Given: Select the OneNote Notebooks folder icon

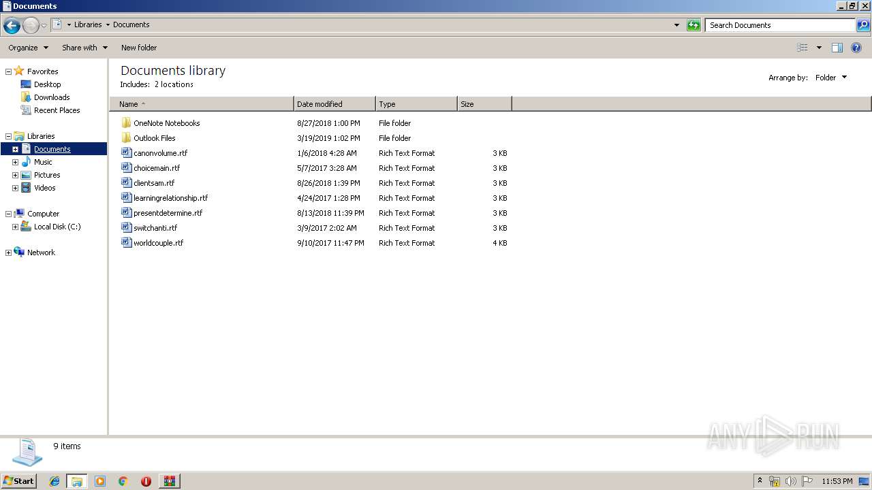Looking at the screenshot, I should click(126, 123).
